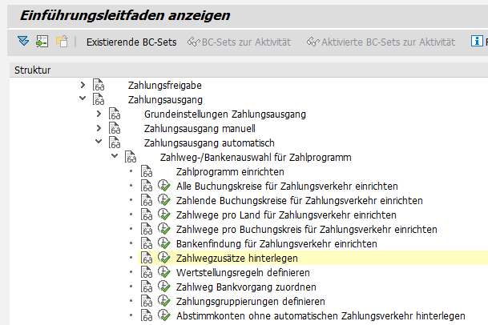Click the Existierende BC-Sets button
Screen dimensions: 488x325
coord(131,41)
